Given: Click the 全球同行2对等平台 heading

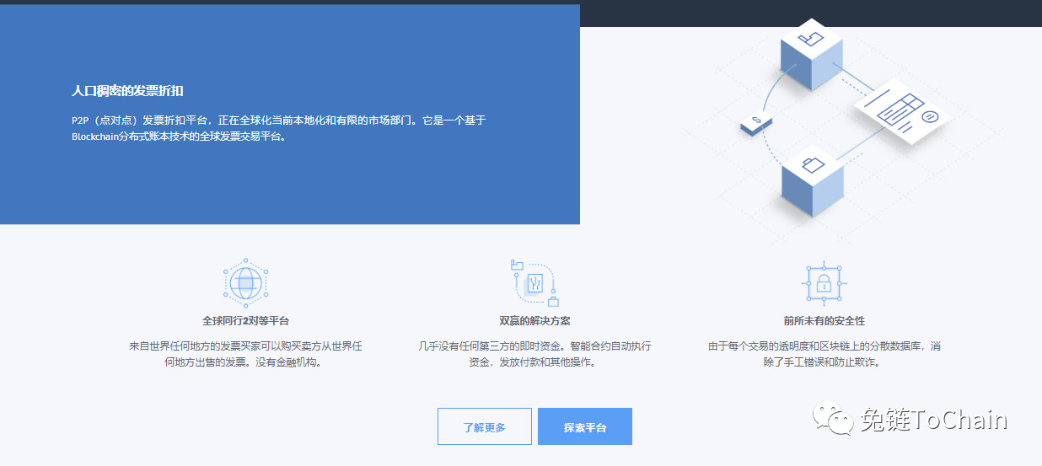Looking at the screenshot, I should [246, 321].
